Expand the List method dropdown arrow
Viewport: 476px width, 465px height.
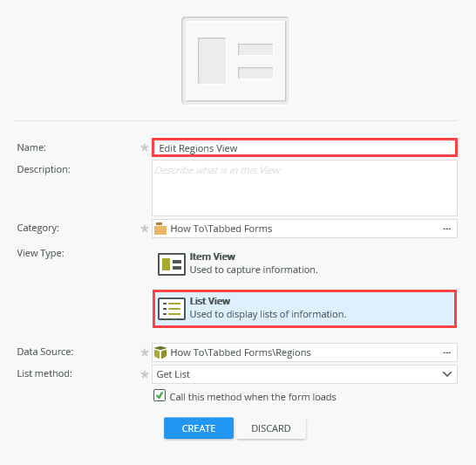click(447, 374)
